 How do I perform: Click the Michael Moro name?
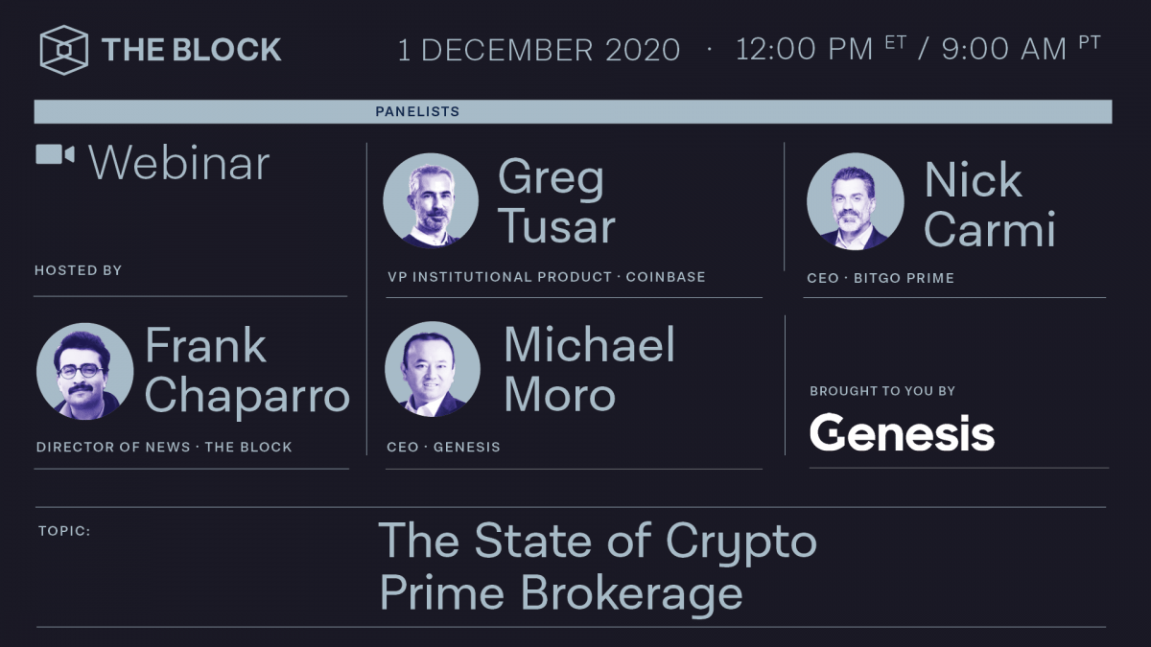tap(589, 370)
